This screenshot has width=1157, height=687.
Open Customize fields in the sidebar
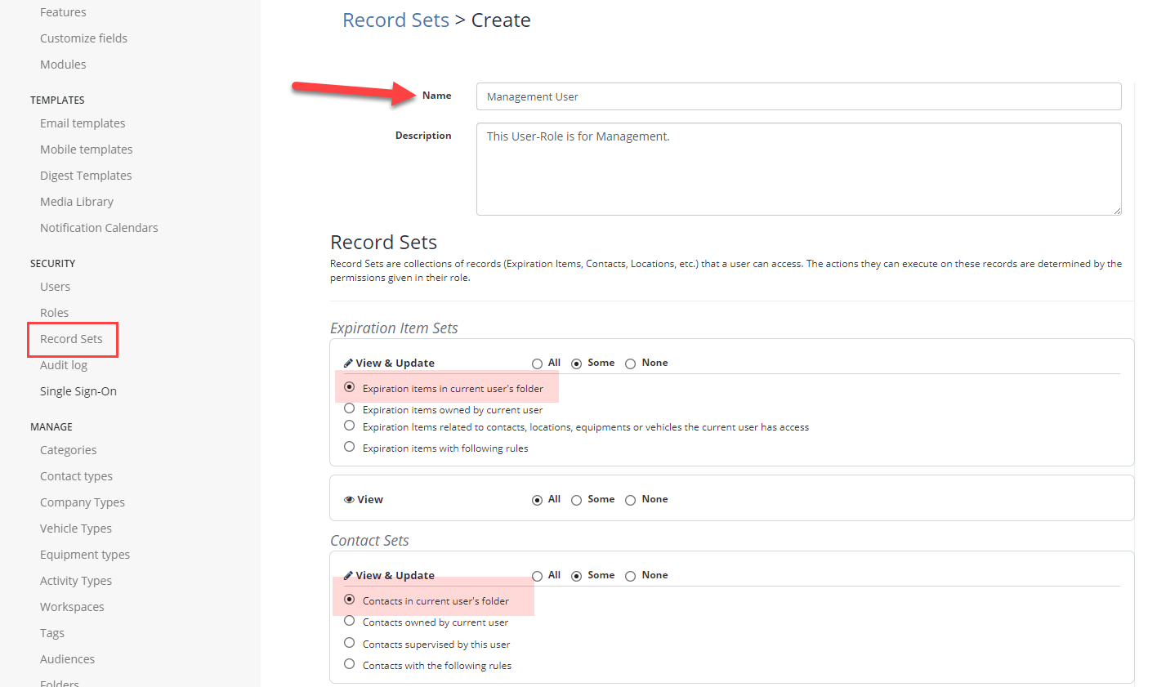(x=83, y=38)
